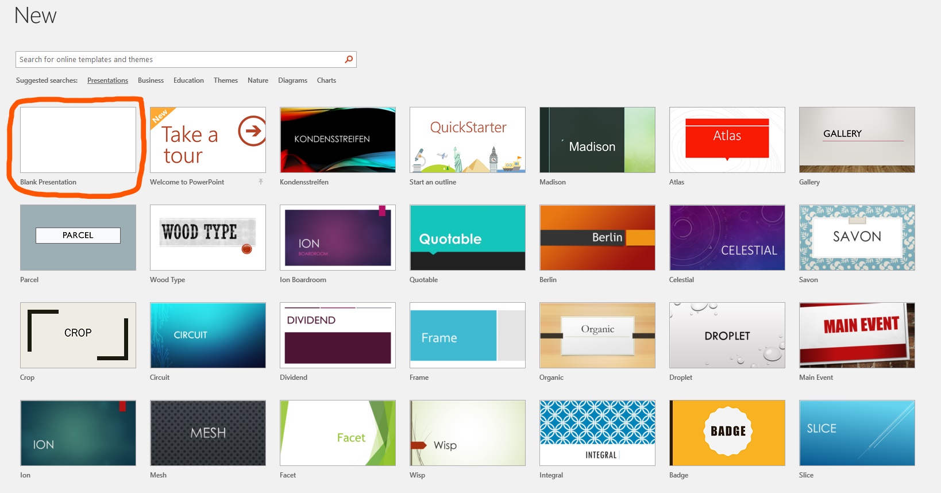
Task: Click the 'Start an outline' caption
Action: [x=433, y=182]
